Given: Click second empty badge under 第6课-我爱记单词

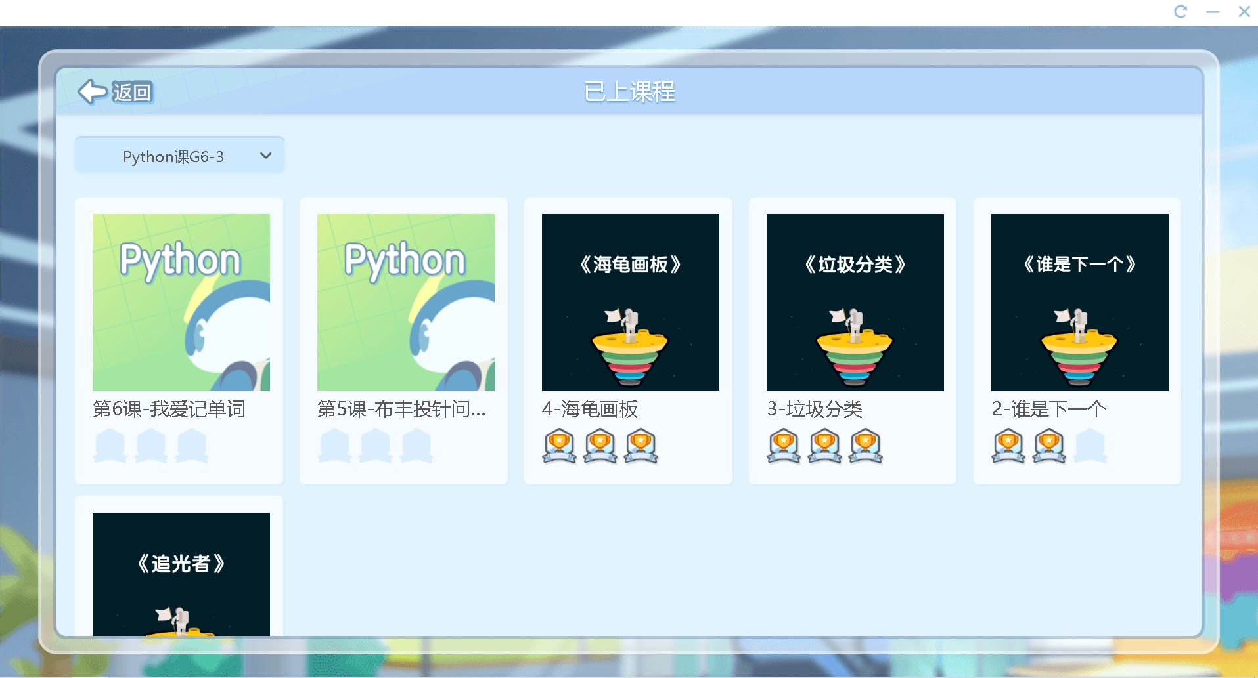Looking at the screenshot, I should click(x=151, y=446).
